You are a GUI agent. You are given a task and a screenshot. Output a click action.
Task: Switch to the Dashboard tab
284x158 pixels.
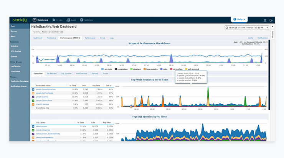(x=38, y=38)
